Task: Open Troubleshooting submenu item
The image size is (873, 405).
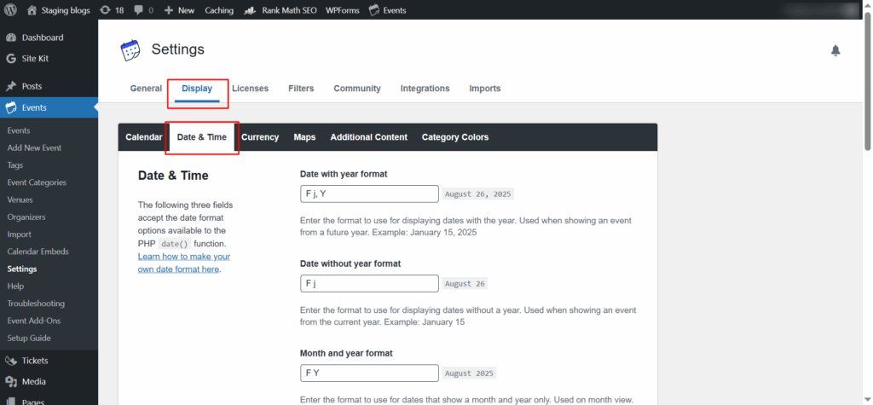Action: (36, 303)
